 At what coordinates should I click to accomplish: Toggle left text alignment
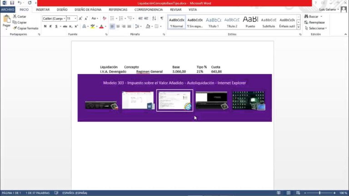click(112, 26)
